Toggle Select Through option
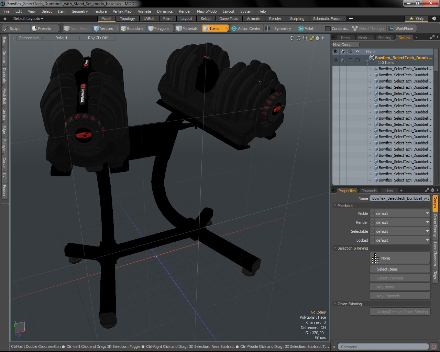 tap(368, 29)
